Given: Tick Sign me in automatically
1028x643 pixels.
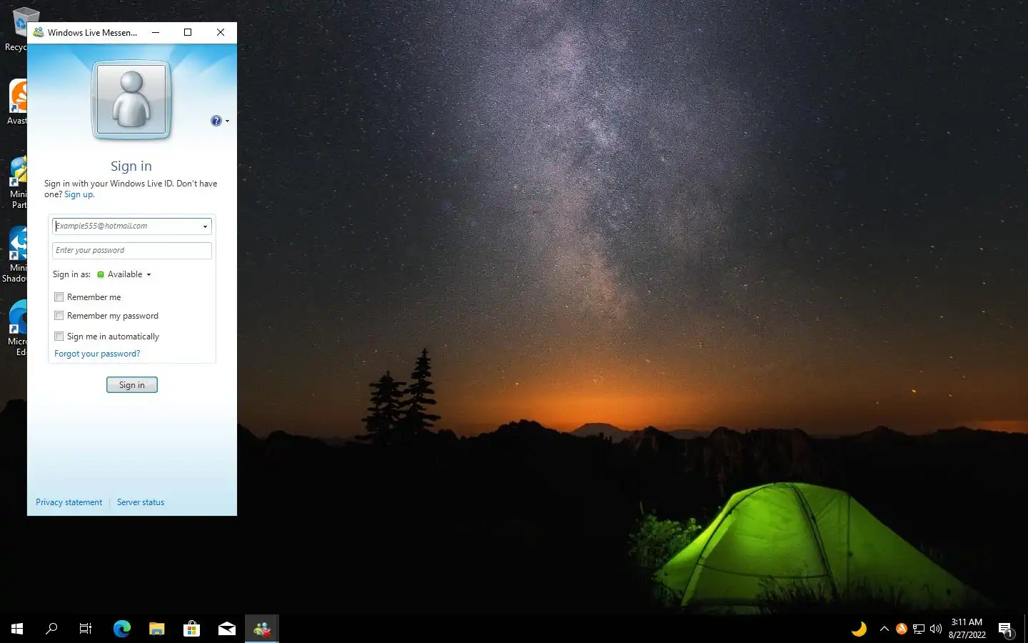Looking at the screenshot, I should (x=59, y=337).
